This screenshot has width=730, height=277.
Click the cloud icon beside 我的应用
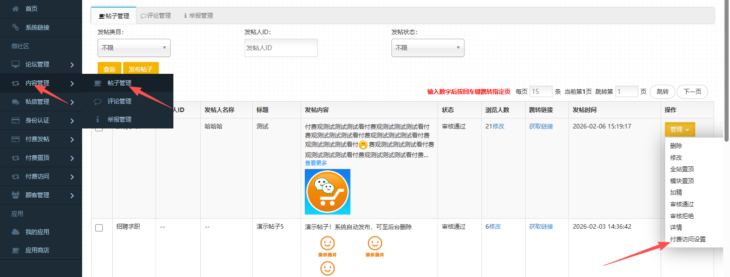16,232
